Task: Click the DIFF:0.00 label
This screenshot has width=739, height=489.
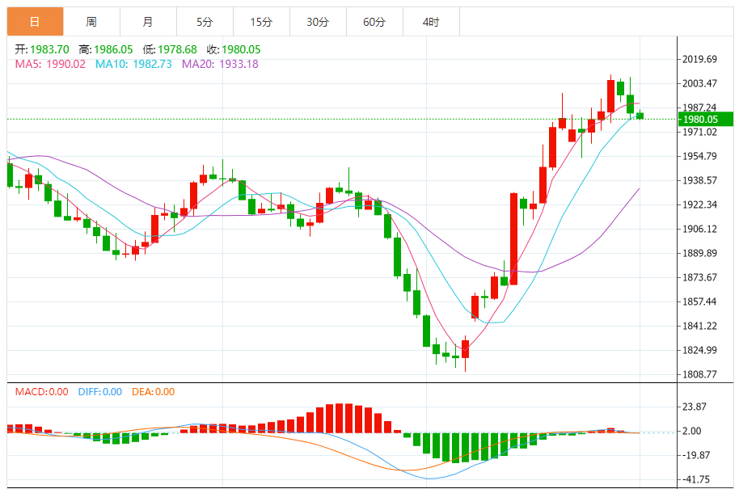Action: [x=100, y=392]
